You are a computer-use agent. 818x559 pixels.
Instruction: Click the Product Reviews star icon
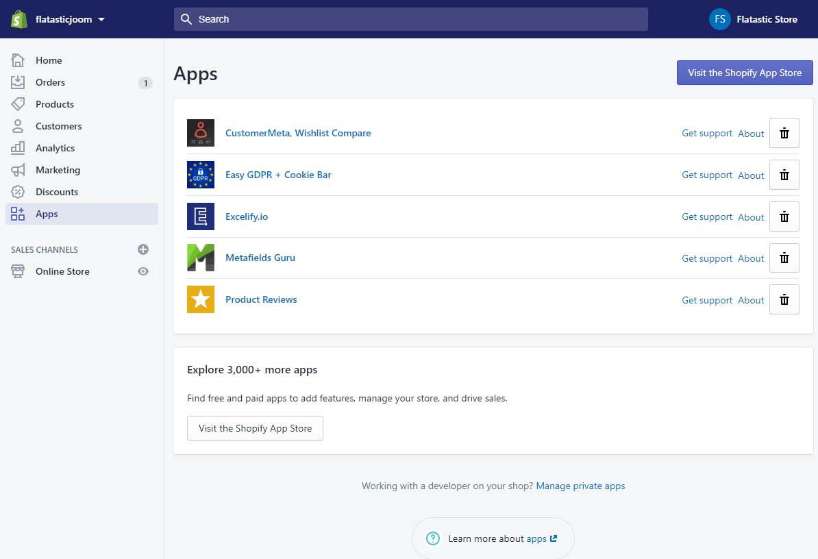tap(201, 299)
